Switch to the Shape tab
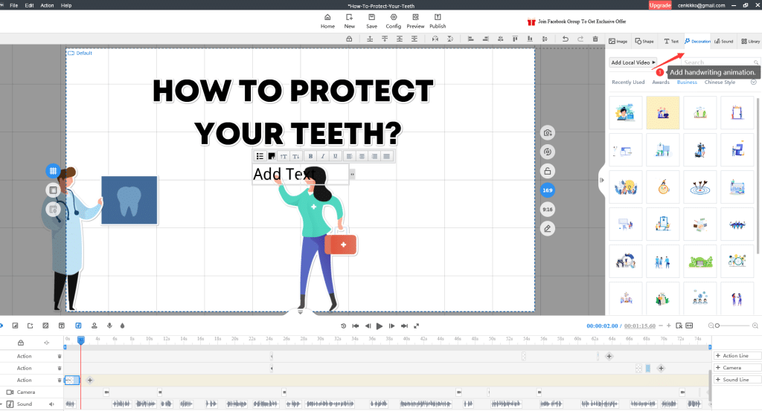 click(644, 42)
